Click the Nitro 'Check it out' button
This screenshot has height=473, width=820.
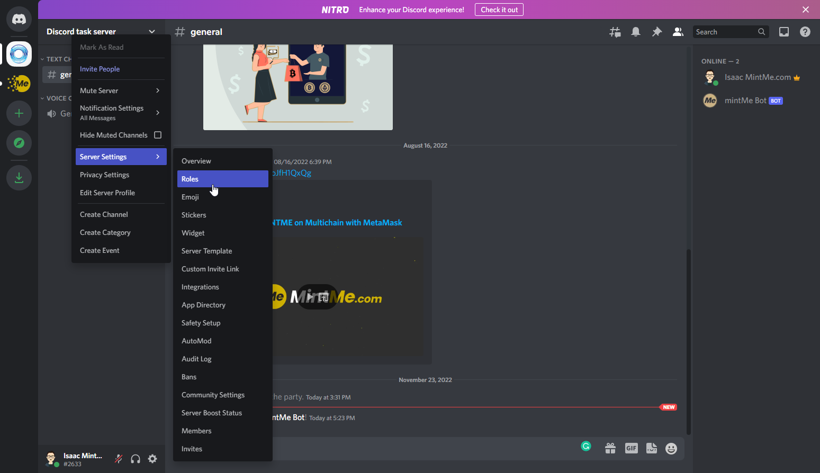(499, 10)
